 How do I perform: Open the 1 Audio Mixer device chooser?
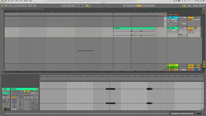tap(173, 20)
